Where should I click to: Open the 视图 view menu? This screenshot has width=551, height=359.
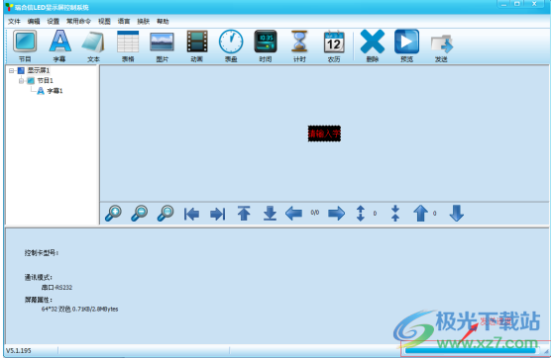coord(104,22)
